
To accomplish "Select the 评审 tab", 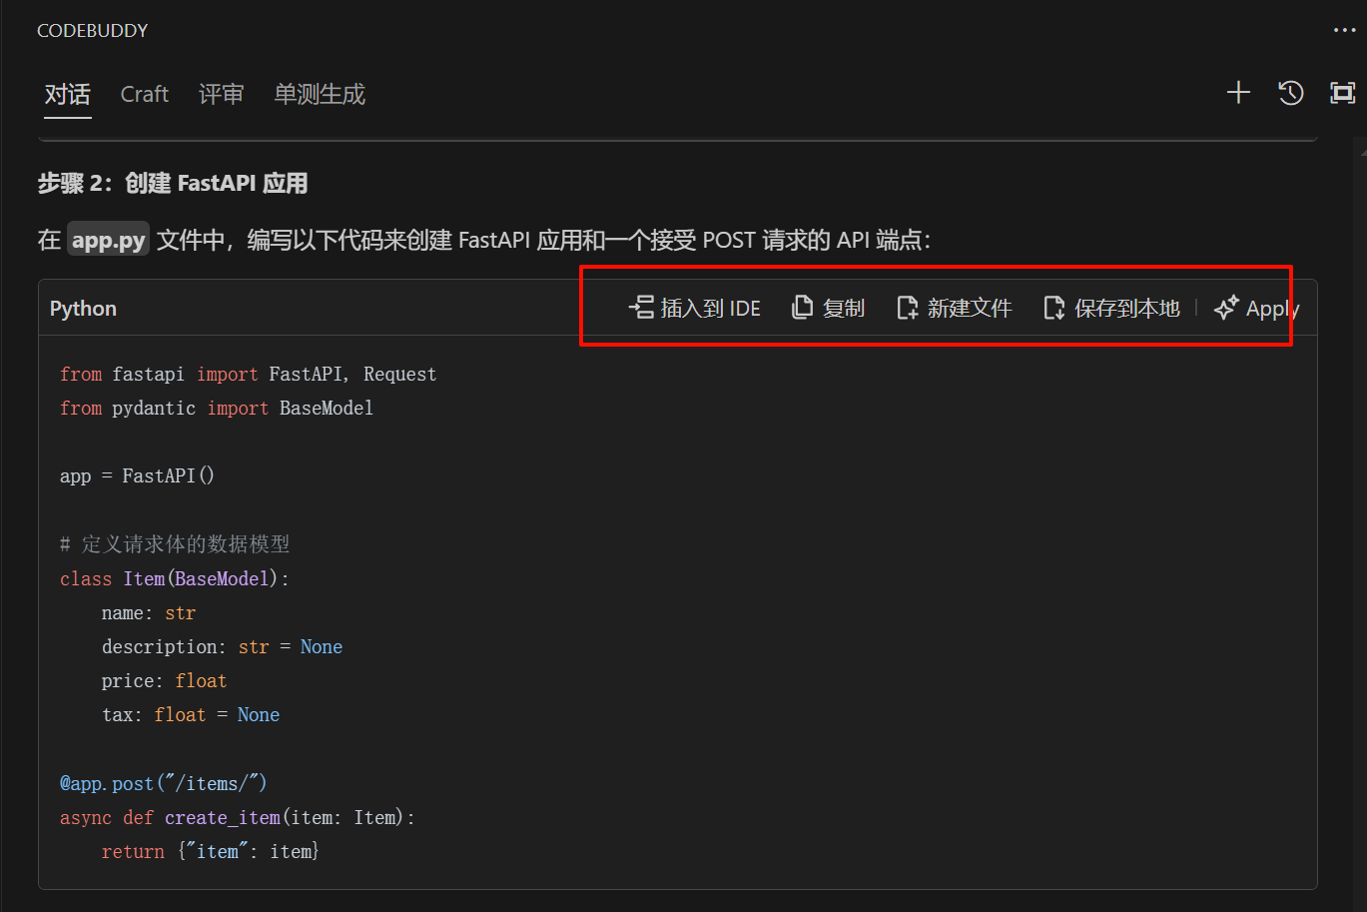I will point(221,94).
